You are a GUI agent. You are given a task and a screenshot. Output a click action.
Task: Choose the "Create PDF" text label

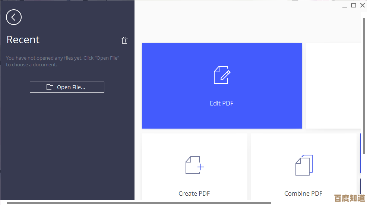pyautogui.click(x=194, y=193)
